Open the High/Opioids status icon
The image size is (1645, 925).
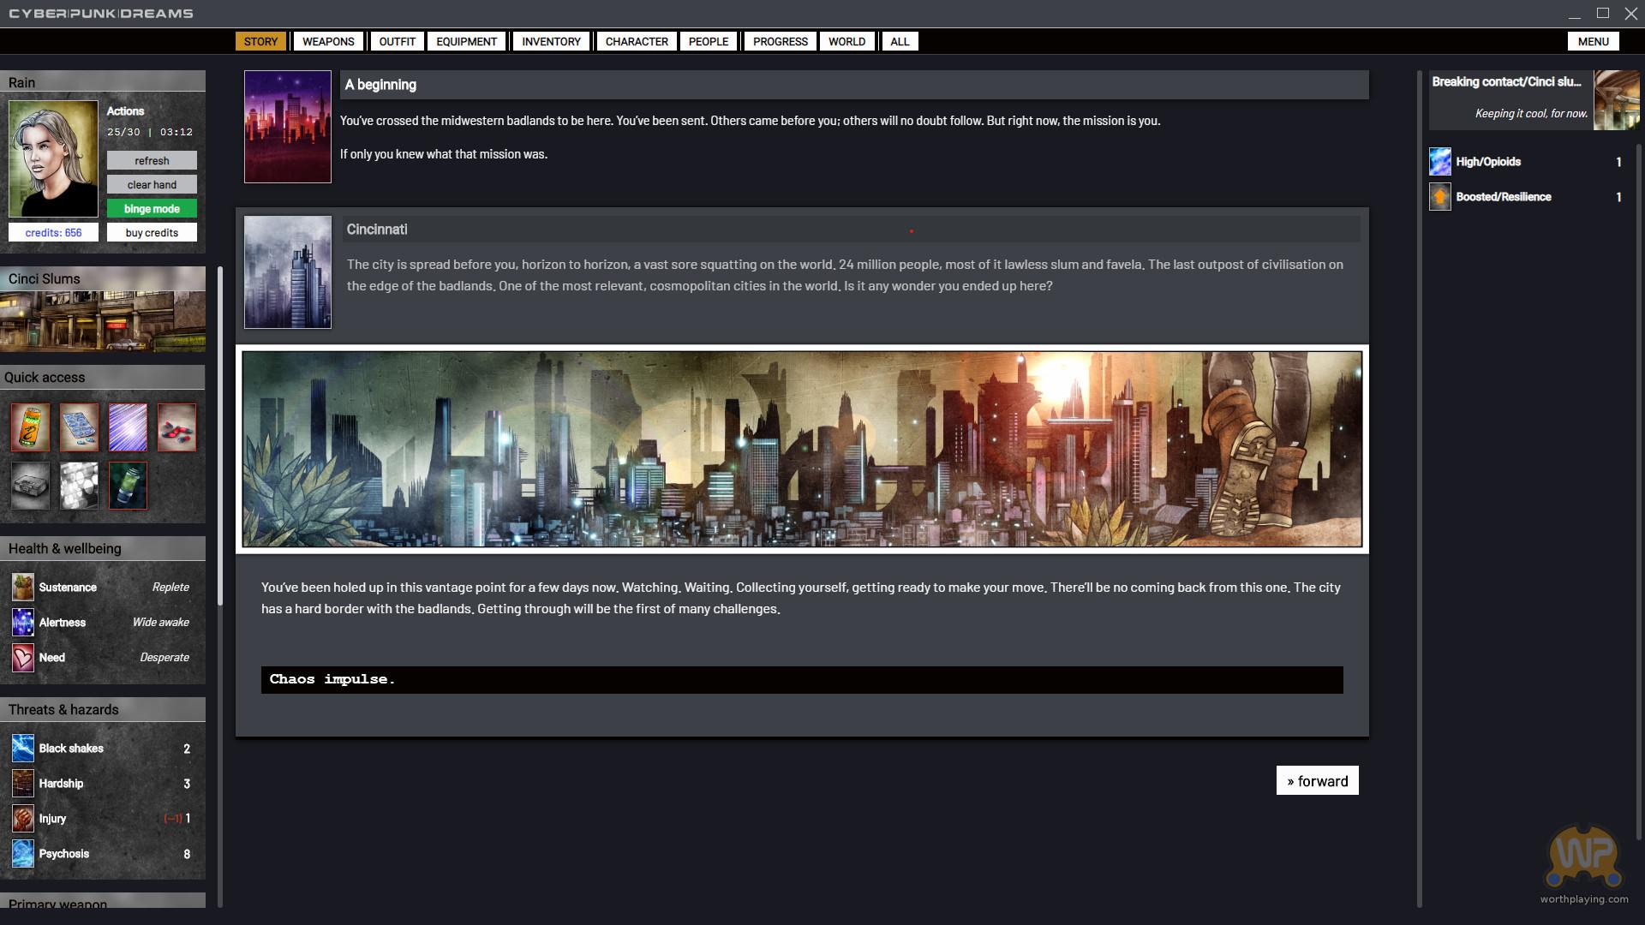point(1440,162)
